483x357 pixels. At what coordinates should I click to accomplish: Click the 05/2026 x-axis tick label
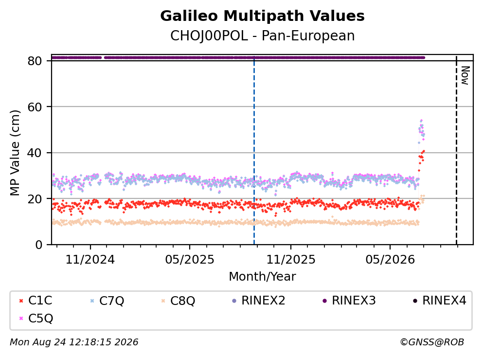[390, 260]
